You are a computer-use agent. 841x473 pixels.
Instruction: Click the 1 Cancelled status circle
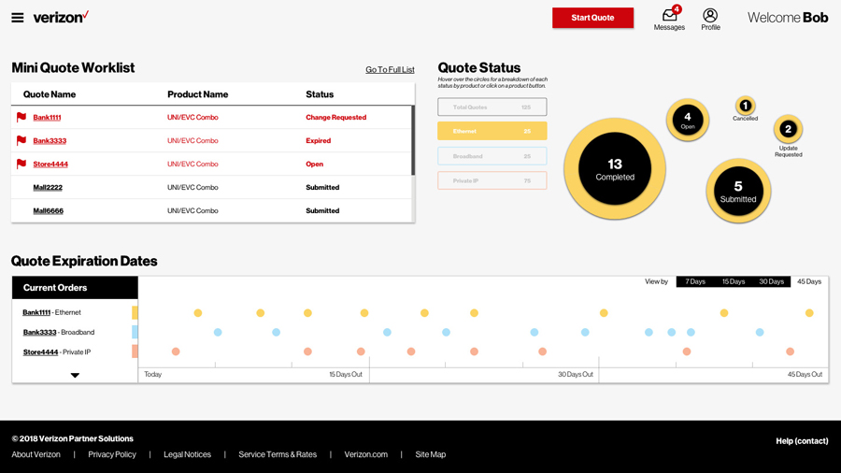click(745, 106)
